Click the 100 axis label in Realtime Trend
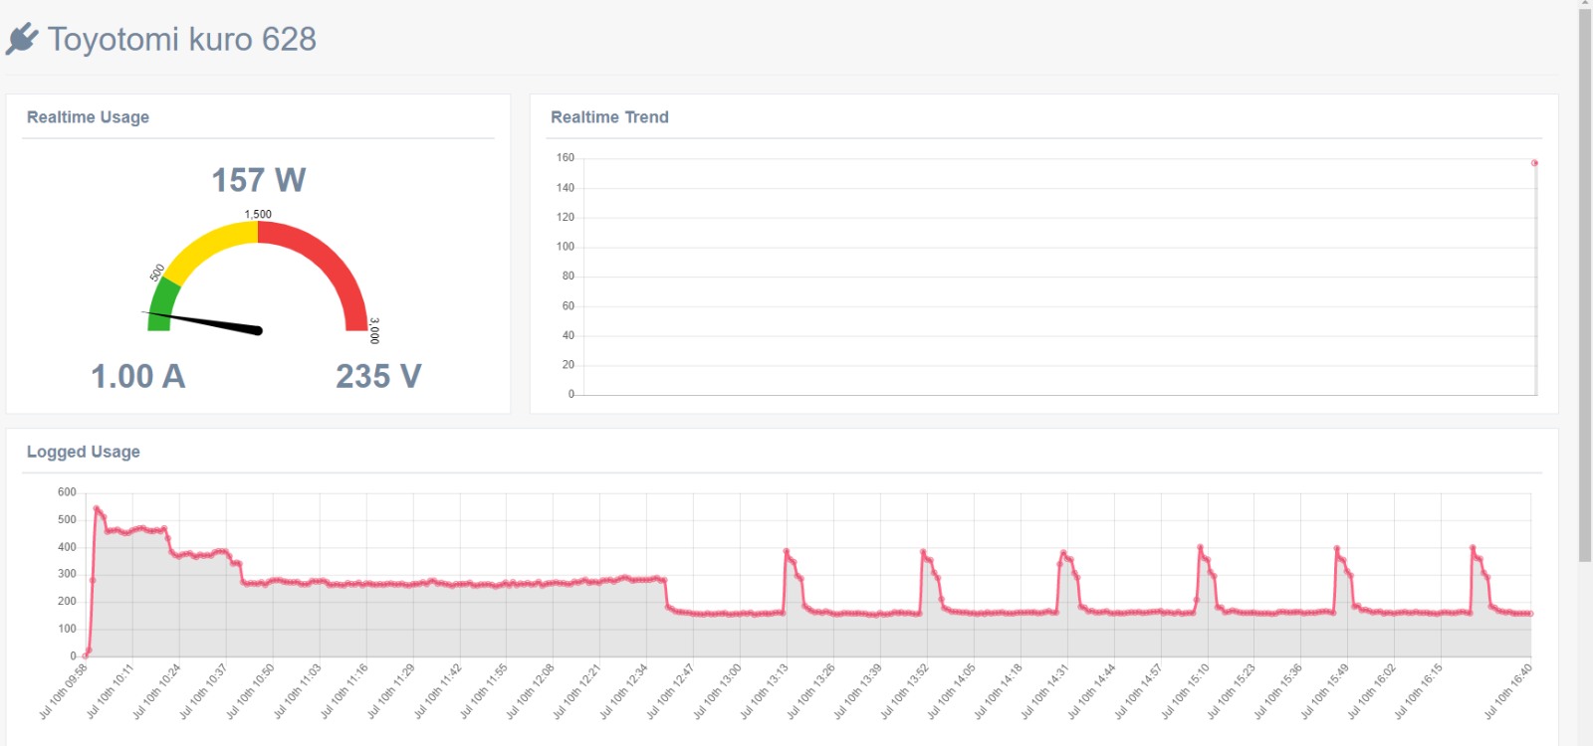Screen dimensions: 1593x746 [566, 247]
